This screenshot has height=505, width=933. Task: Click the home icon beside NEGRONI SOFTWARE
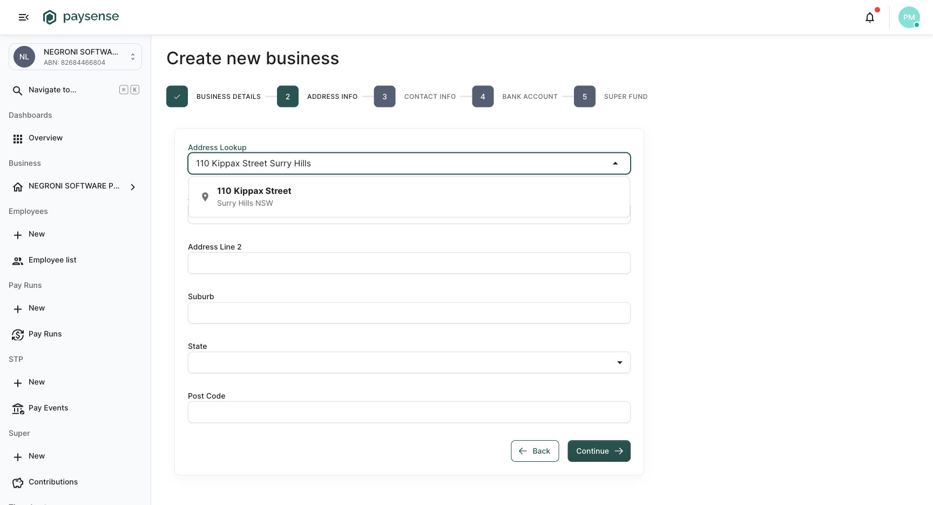pos(18,187)
